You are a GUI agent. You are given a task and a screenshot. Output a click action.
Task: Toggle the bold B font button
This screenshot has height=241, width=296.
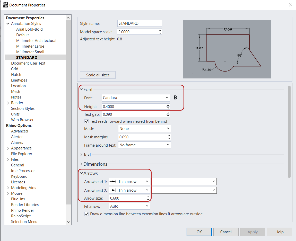[175, 98]
